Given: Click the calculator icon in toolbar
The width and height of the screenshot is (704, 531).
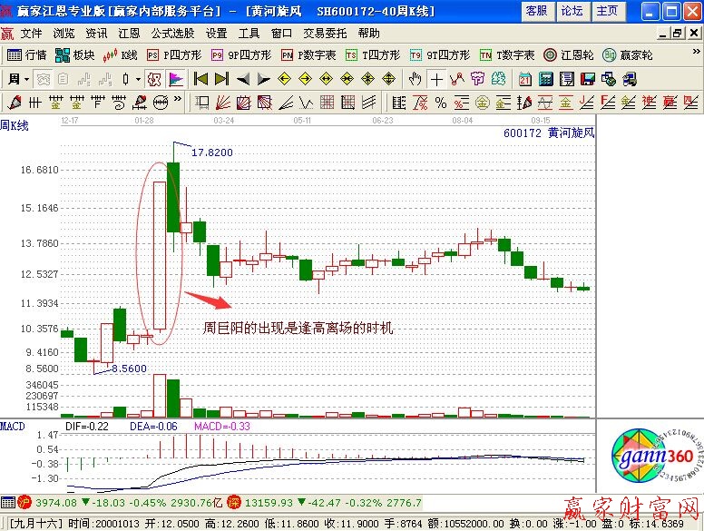Looking at the screenshot, I should pos(546,79).
